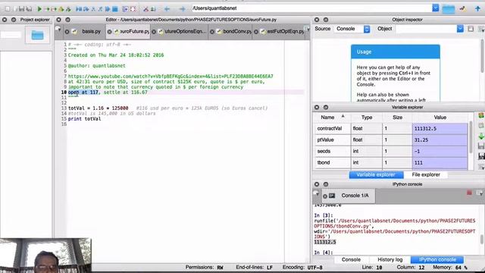
Task: Open the History log tab
Action: [390, 259]
